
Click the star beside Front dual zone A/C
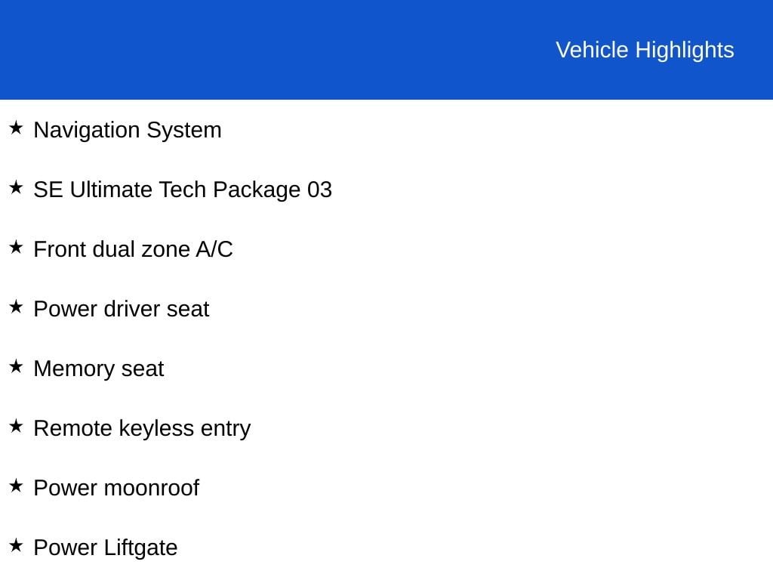(x=16, y=247)
